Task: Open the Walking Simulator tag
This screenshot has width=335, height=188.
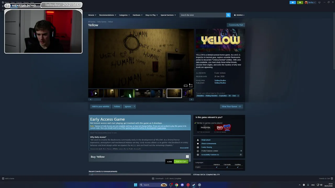Action: 211,96
